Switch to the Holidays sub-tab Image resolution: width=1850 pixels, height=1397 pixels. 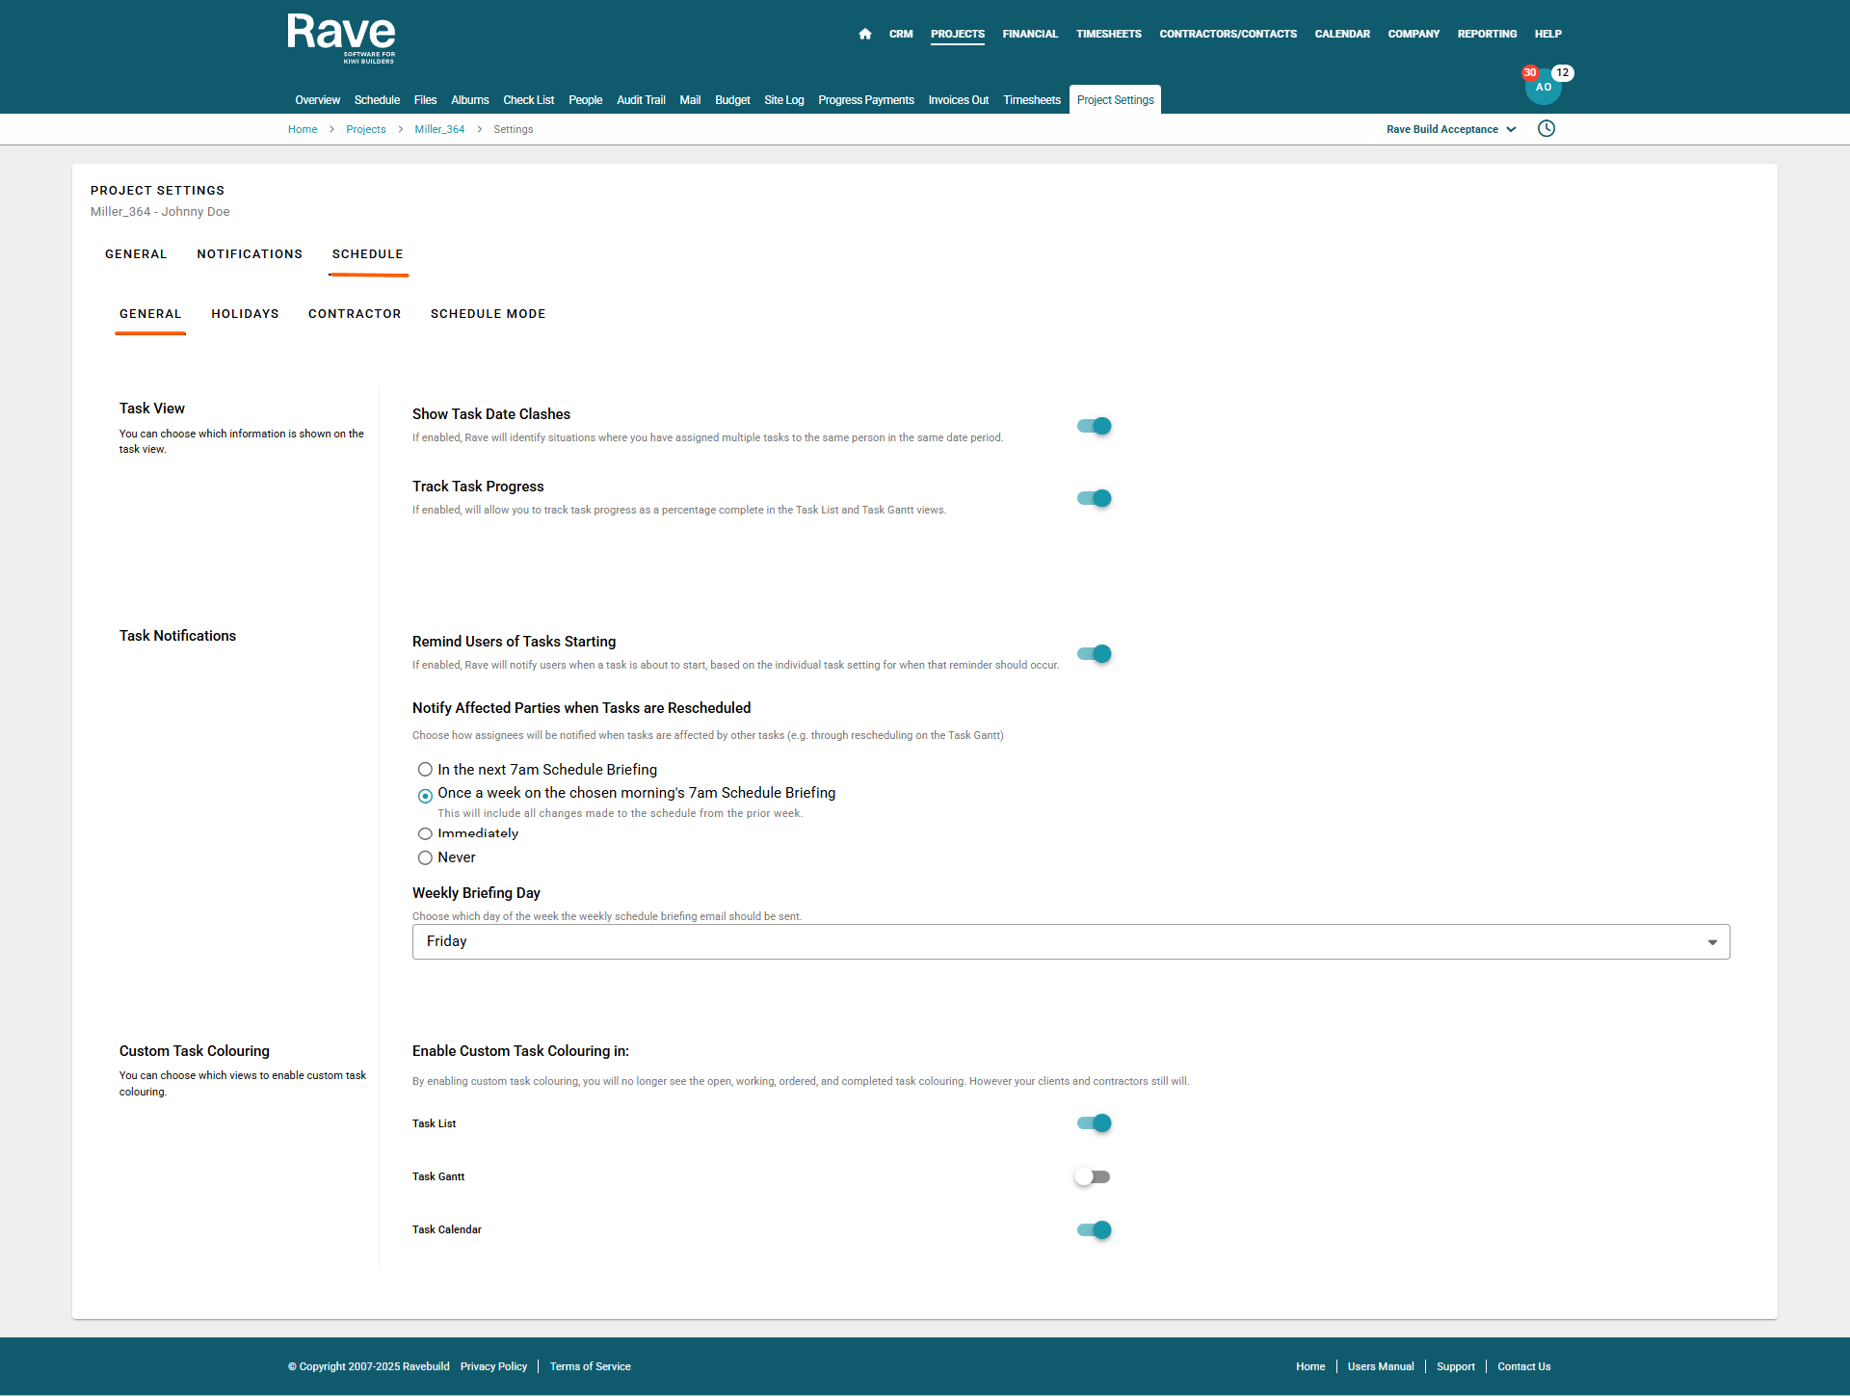[245, 314]
